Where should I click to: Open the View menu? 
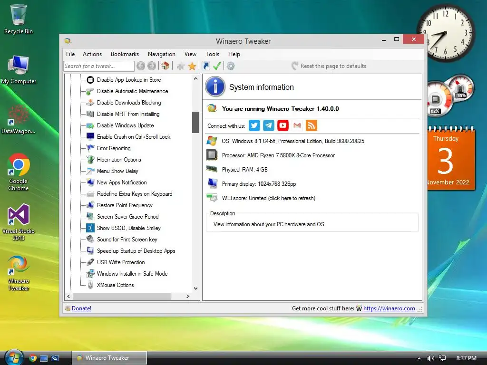click(x=190, y=54)
